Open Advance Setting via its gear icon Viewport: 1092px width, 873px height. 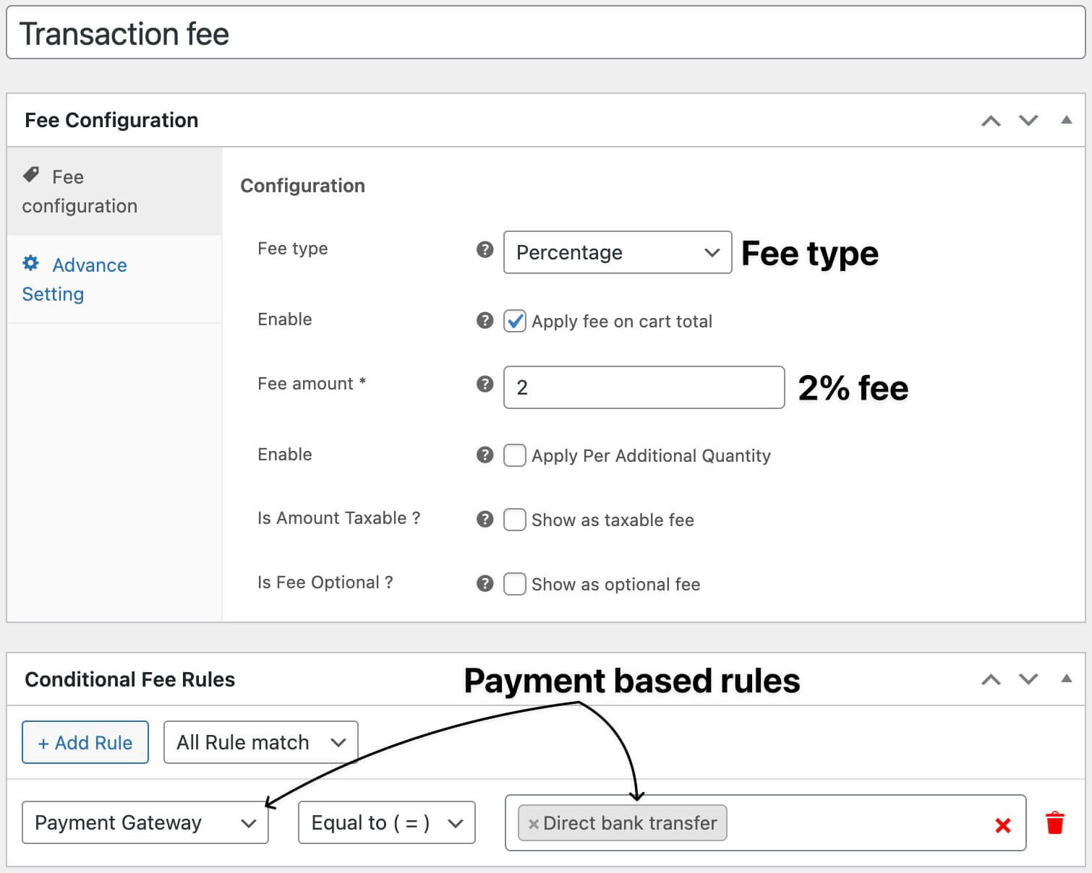31,263
